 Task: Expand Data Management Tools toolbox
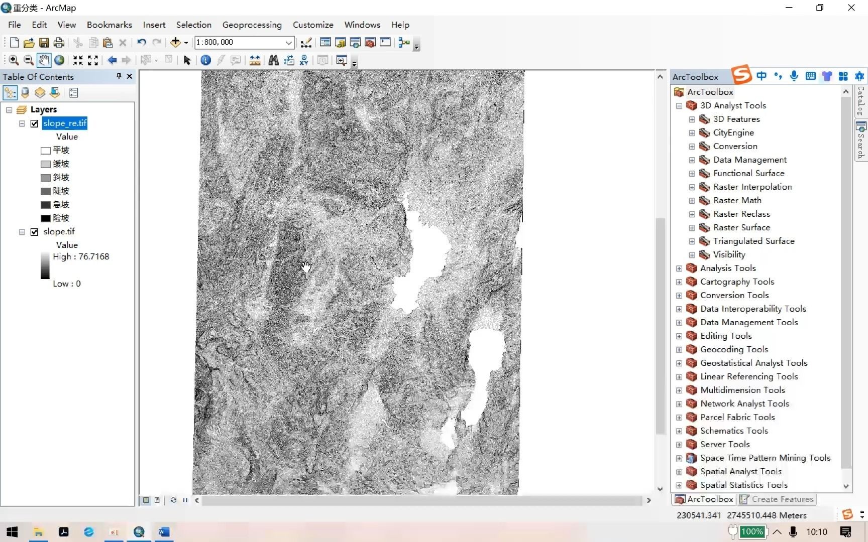679,323
